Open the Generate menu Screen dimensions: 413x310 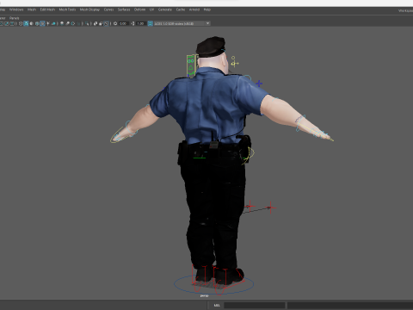tap(165, 9)
